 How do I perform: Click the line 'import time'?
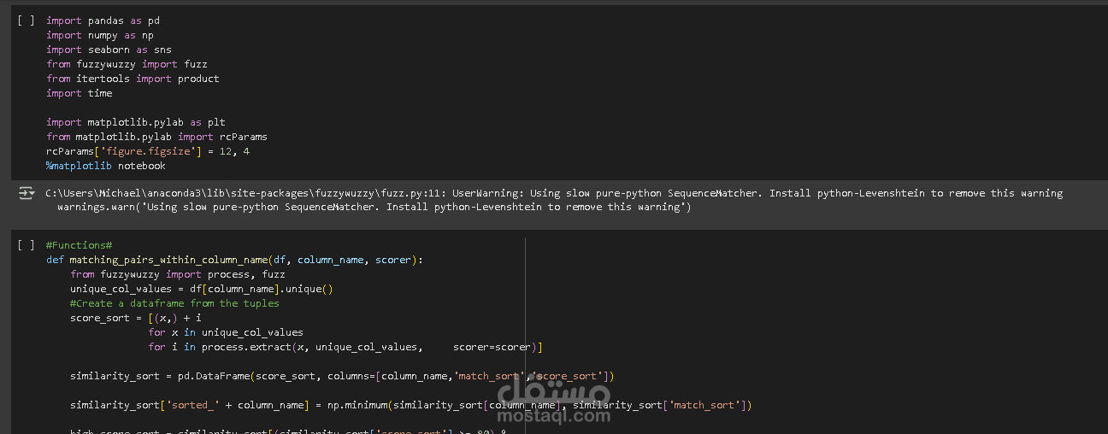(79, 93)
